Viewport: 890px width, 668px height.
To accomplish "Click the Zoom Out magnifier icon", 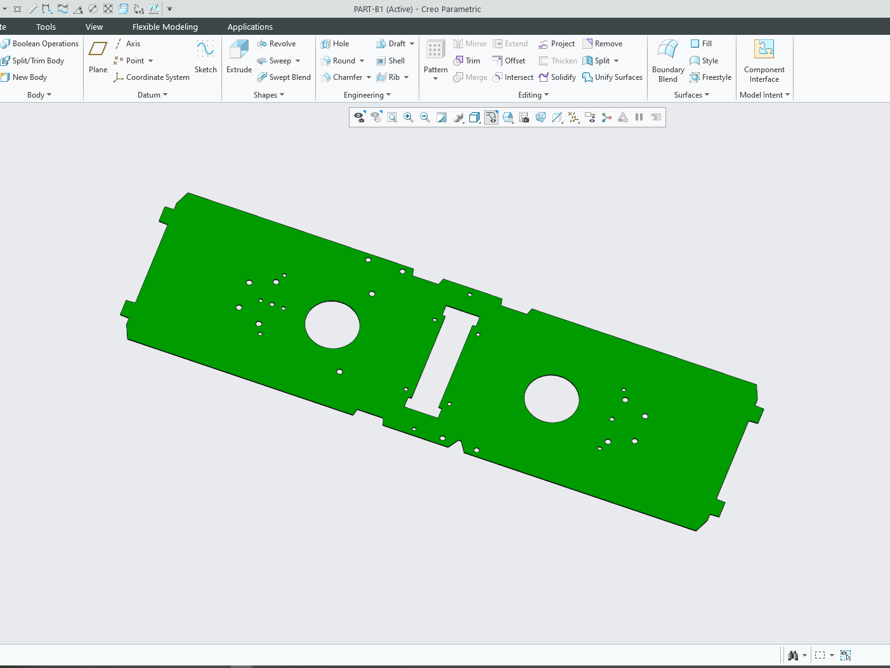I will 425,117.
